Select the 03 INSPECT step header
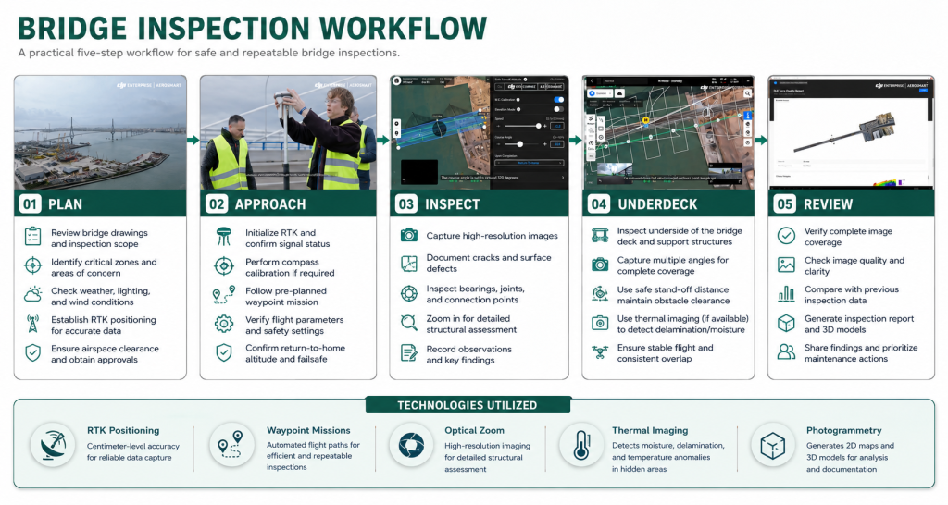The width and height of the screenshot is (948, 505). (x=479, y=203)
